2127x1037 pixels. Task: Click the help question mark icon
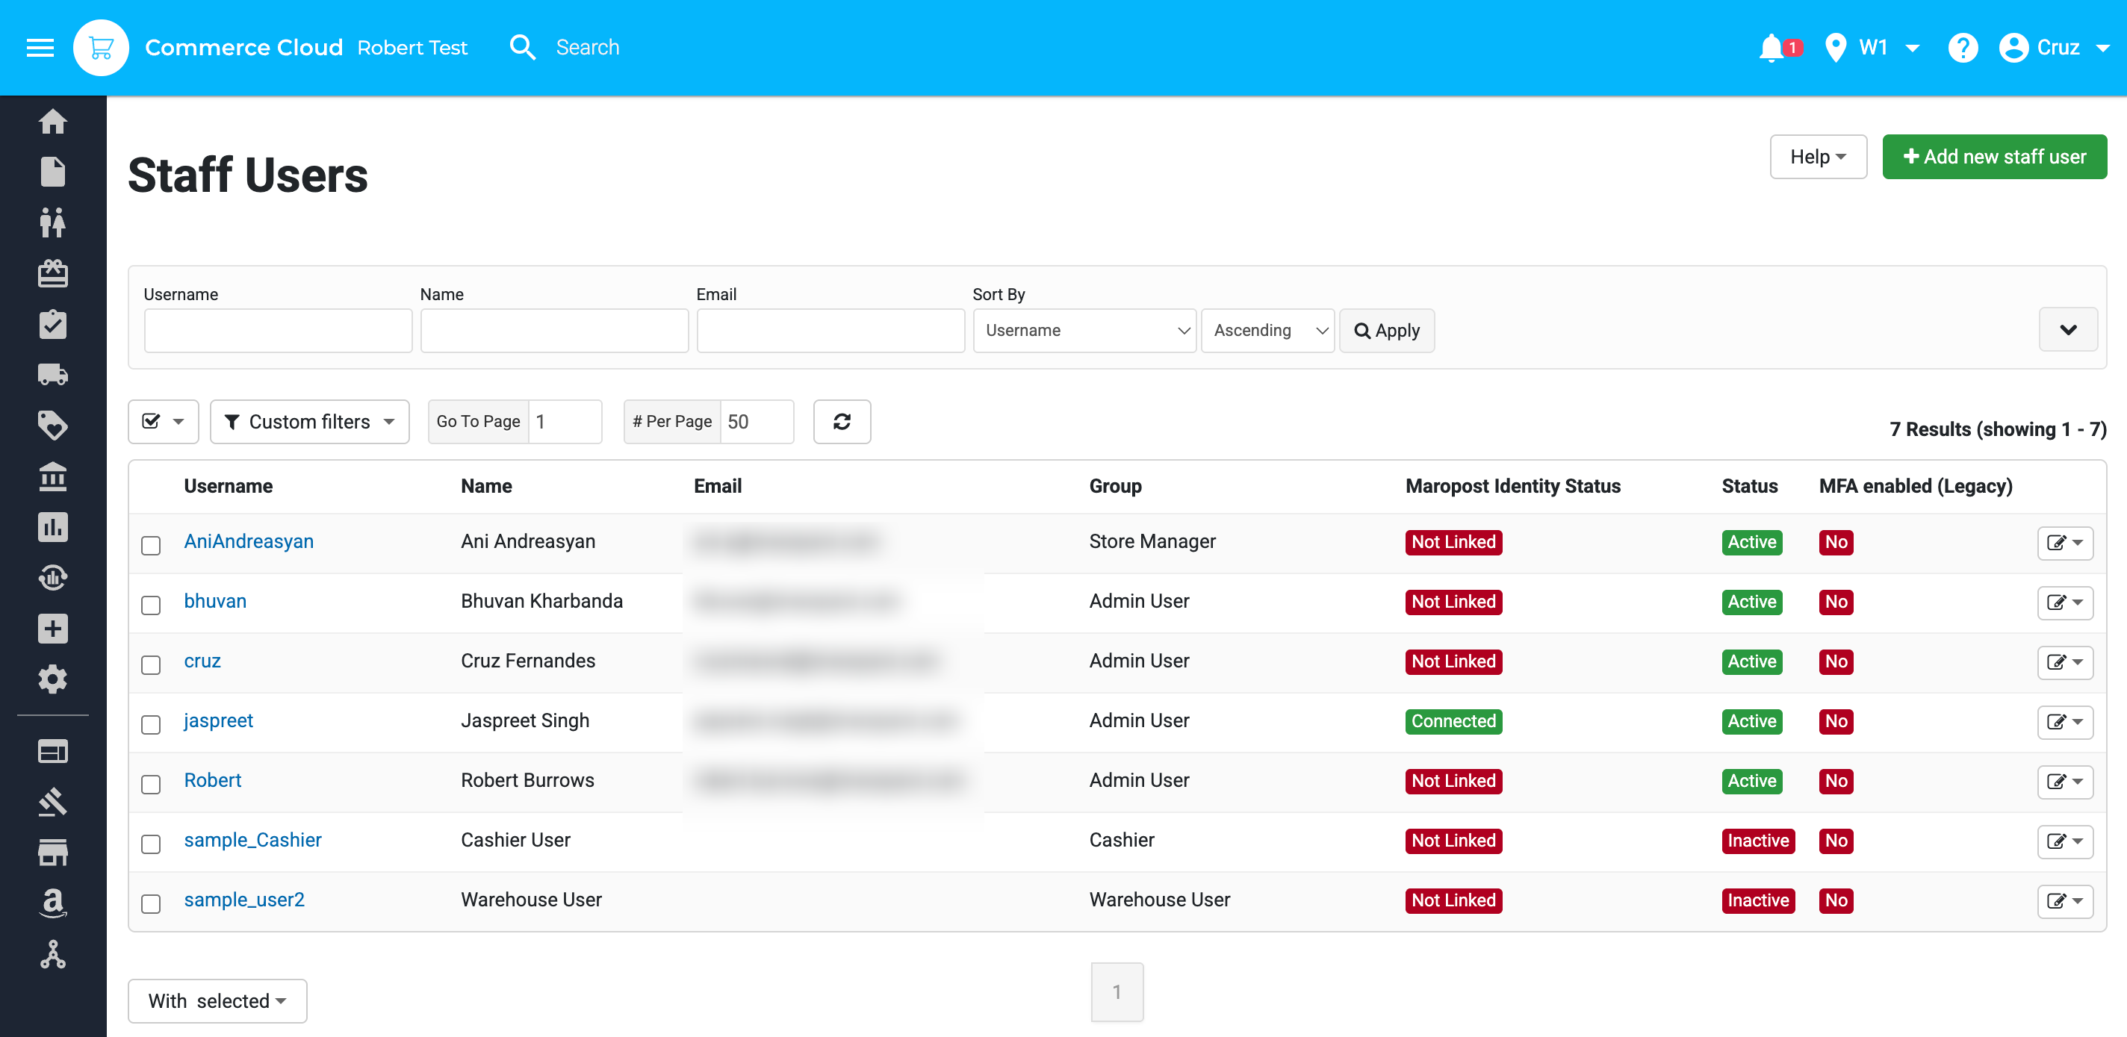pyautogui.click(x=1962, y=48)
